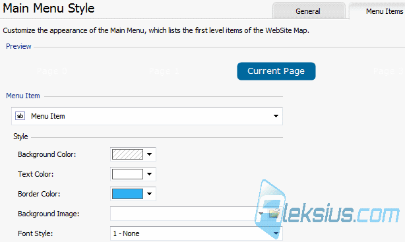
Task: Click the Current Page preview button
Action: [x=276, y=71]
